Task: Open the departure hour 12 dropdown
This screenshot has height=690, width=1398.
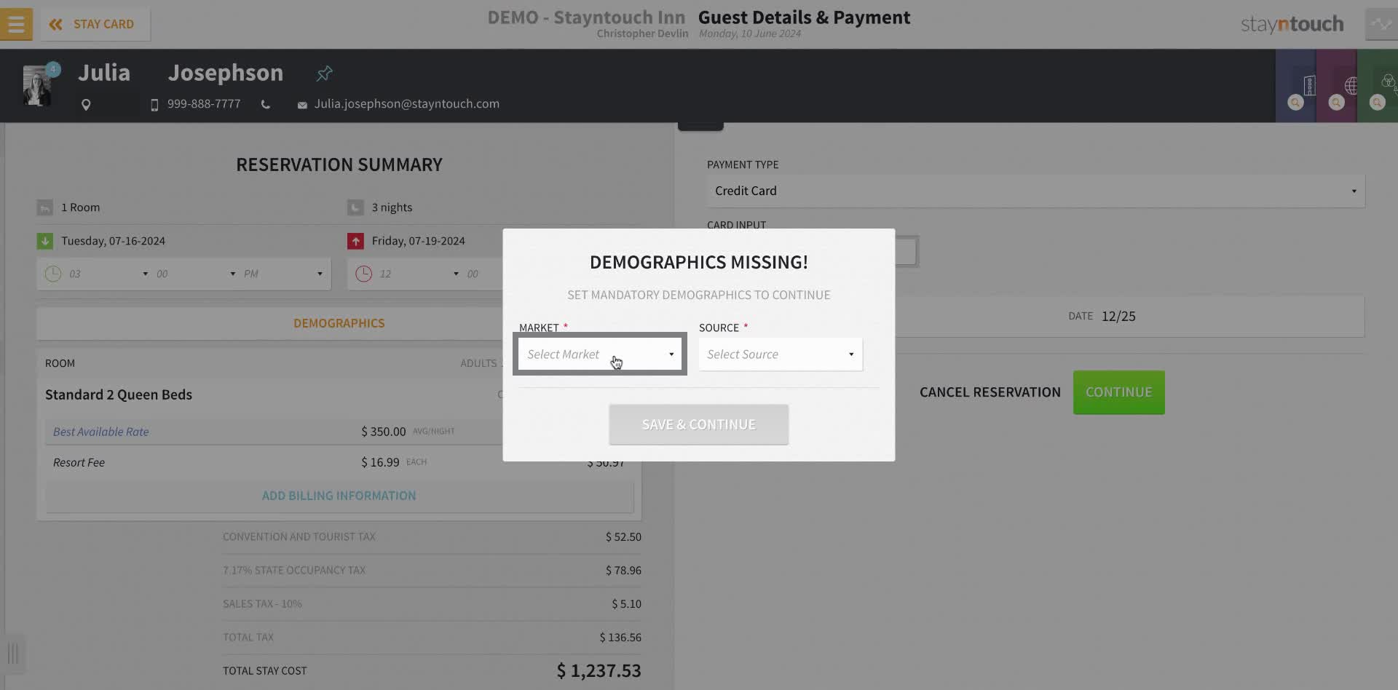Action: click(x=419, y=274)
